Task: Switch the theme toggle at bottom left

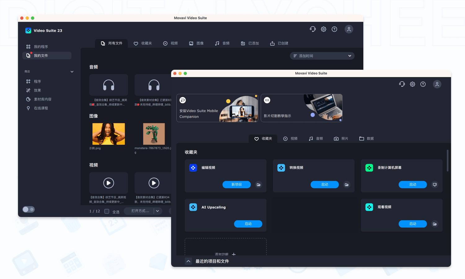Action: (29, 209)
